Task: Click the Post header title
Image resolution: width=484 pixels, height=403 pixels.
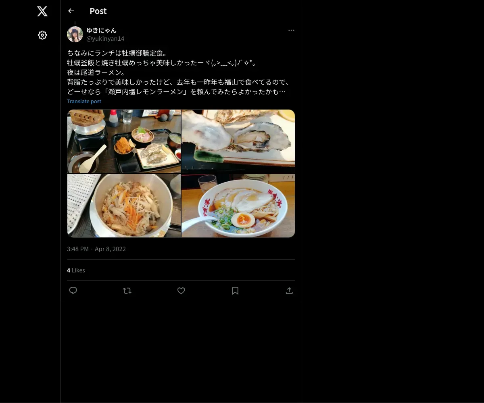Action: (98, 11)
